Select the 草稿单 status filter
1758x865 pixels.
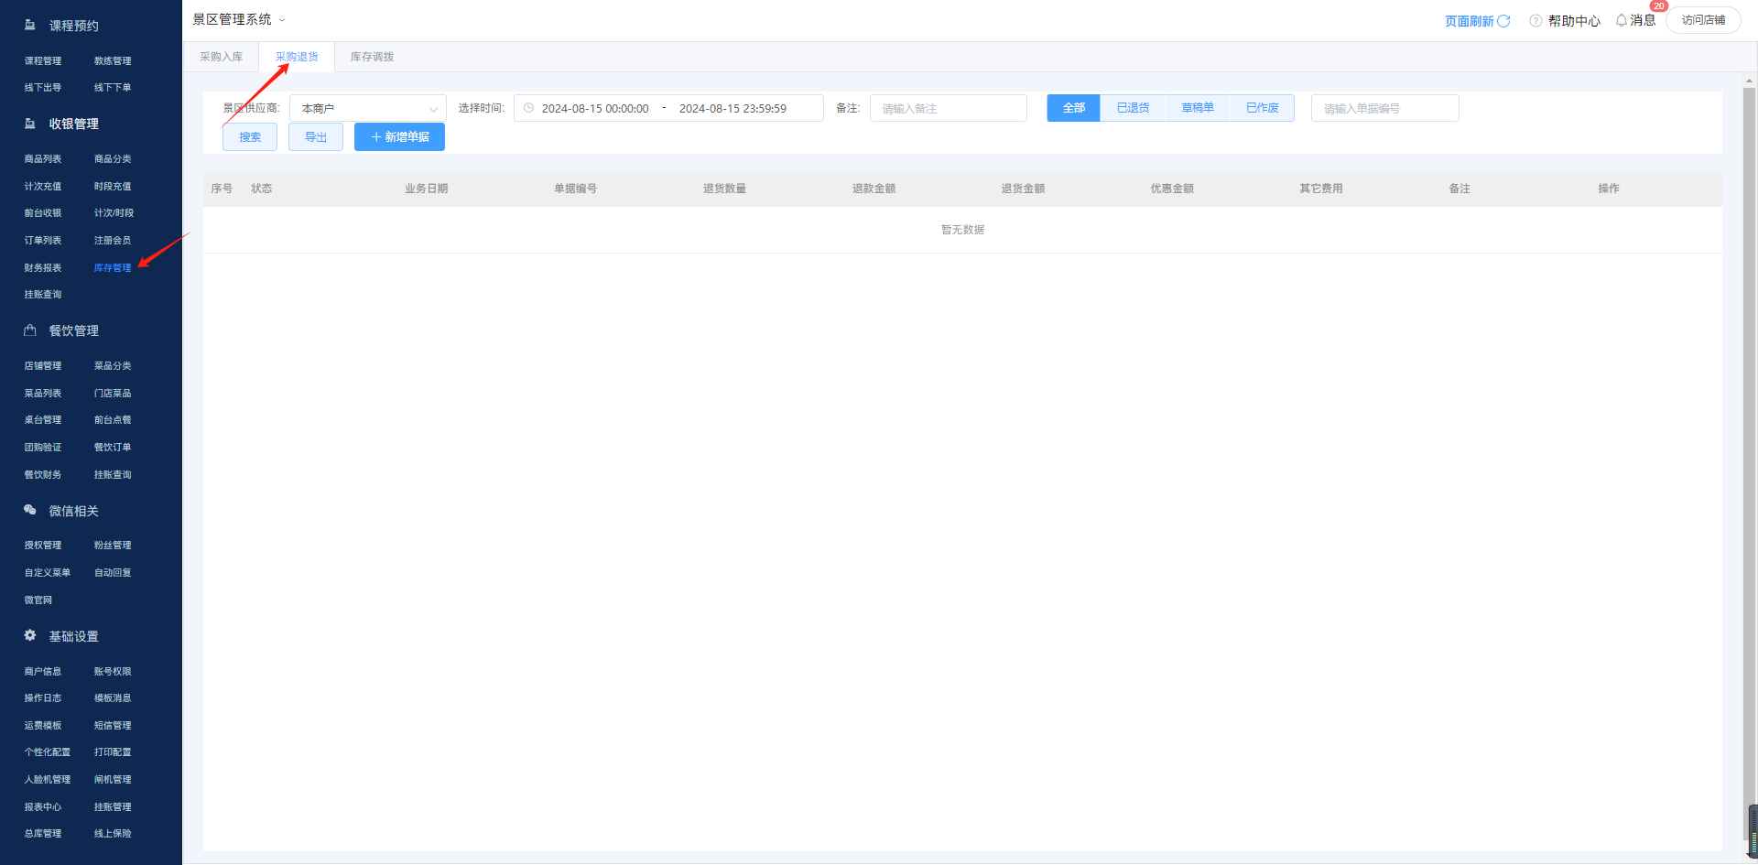coord(1197,108)
